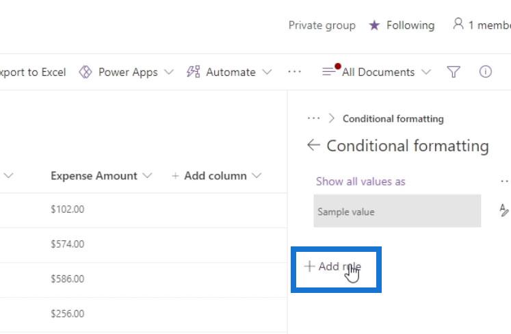Open the filter pane funnel icon
This screenshot has height=334, width=511.
tap(454, 72)
